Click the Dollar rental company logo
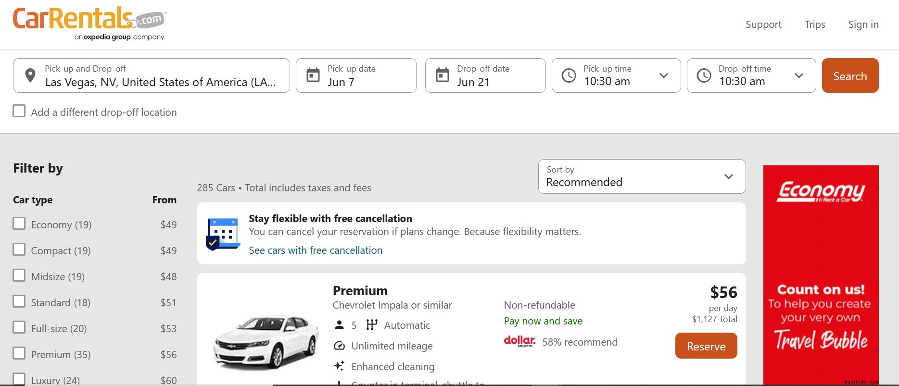 (519, 342)
